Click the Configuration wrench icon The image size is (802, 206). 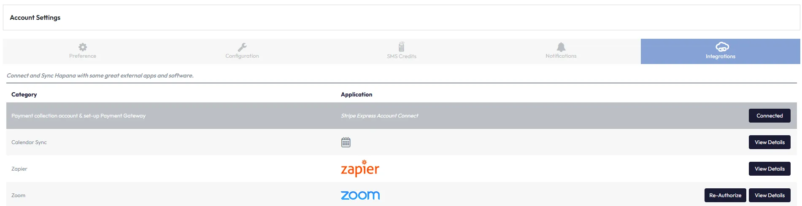[x=242, y=47]
